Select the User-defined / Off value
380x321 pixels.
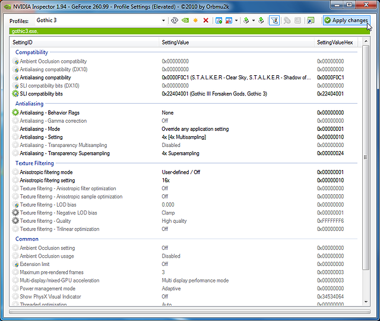pos(180,172)
